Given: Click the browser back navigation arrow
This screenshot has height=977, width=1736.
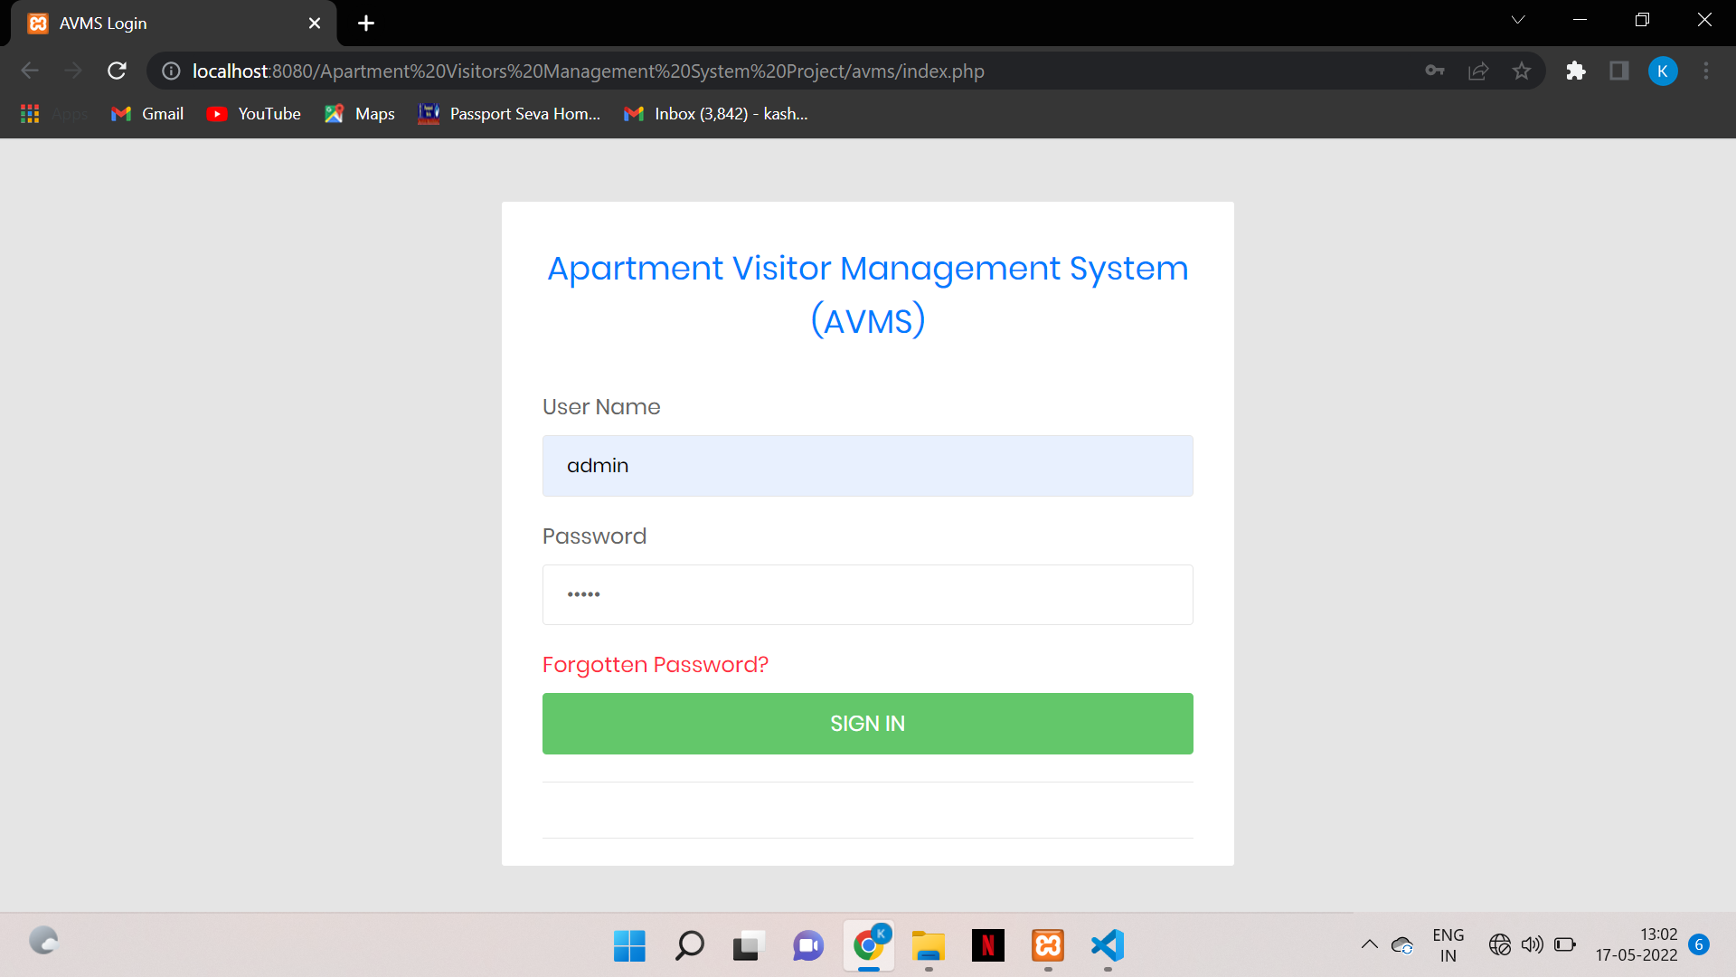Looking at the screenshot, I should 30,71.
